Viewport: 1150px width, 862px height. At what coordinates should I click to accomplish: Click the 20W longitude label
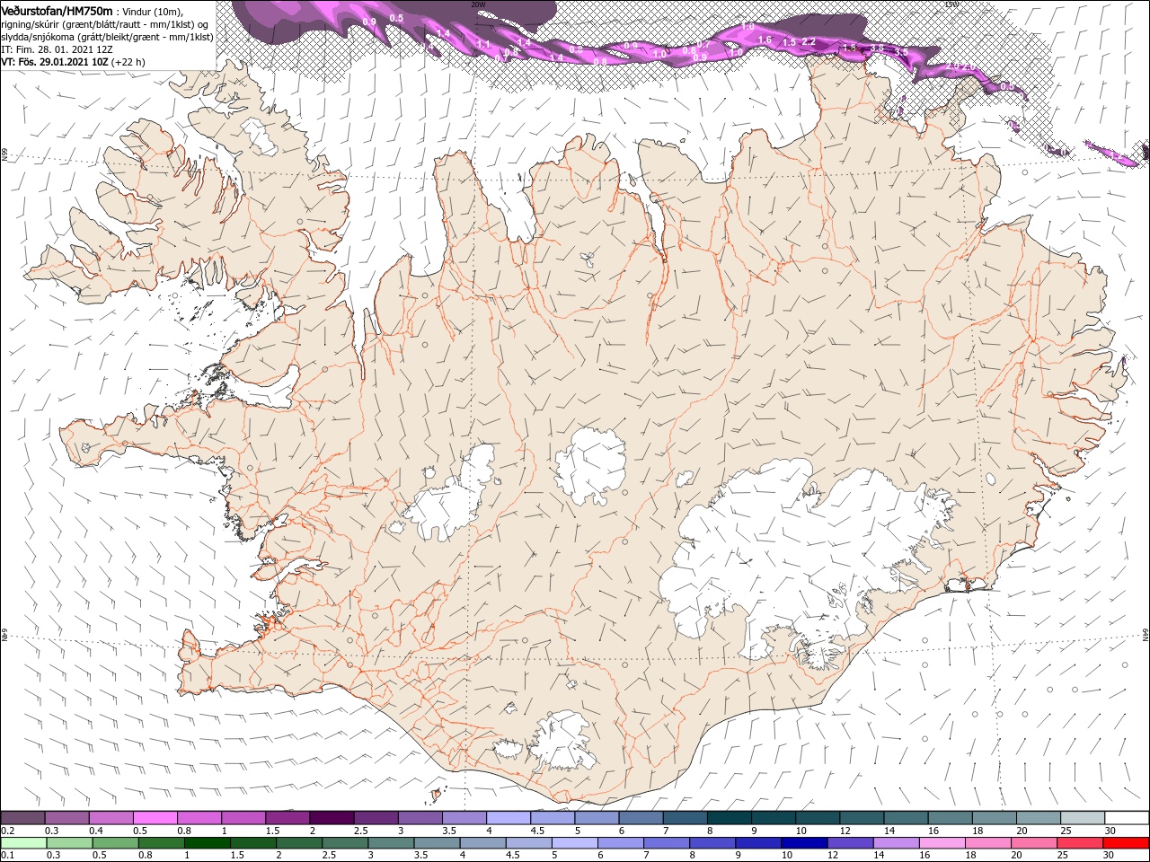click(x=478, y=4)
